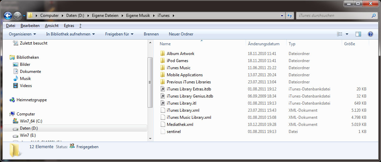
Task: Click the search magnifier icon
Action: pos(374,16)
